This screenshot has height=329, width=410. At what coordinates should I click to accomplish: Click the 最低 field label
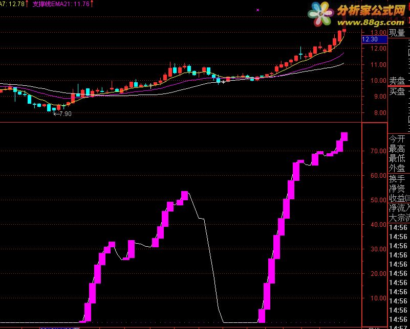click(x=397, y=158)
